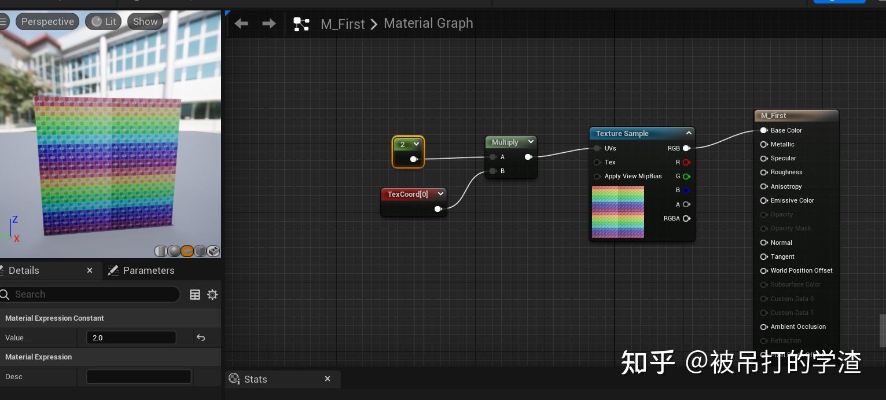Click the Value input field showing 2.0
886x400 pixels.
point(131,337)
